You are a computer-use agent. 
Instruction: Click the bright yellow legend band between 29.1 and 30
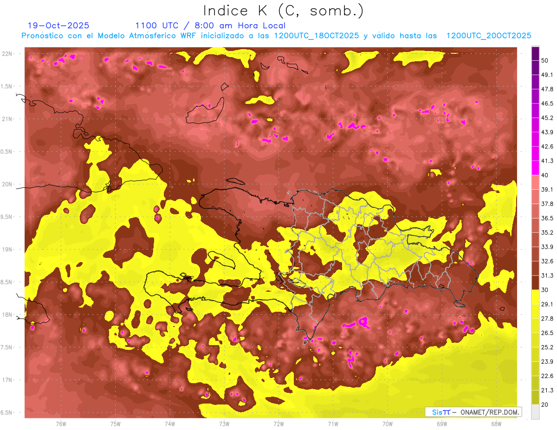click(x=536, y=297)
